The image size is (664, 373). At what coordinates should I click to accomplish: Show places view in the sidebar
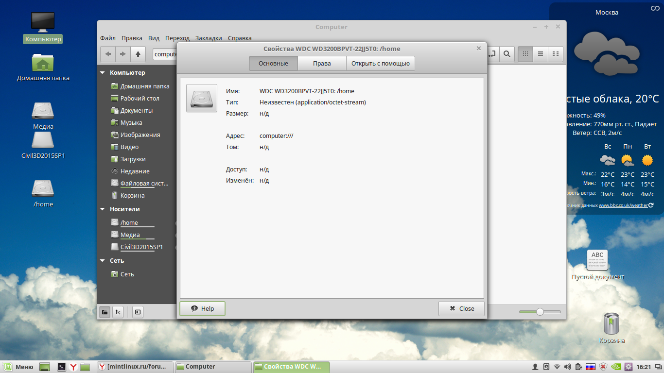[x=105, y=312]
